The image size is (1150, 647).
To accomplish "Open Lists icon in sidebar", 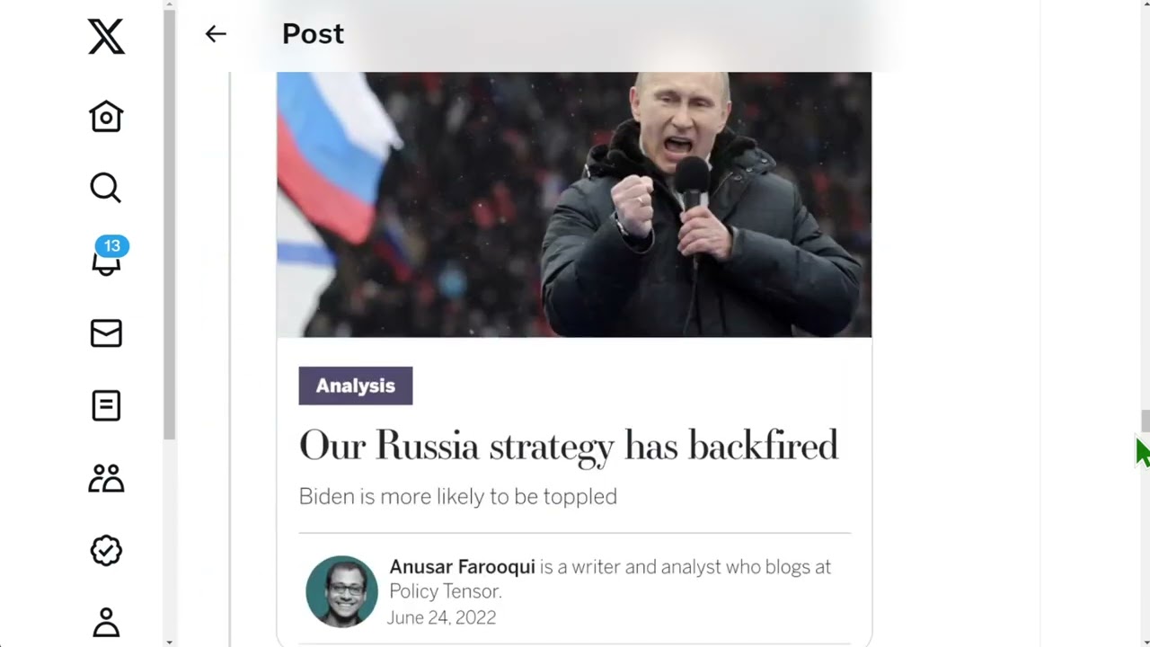I will 106,405.
